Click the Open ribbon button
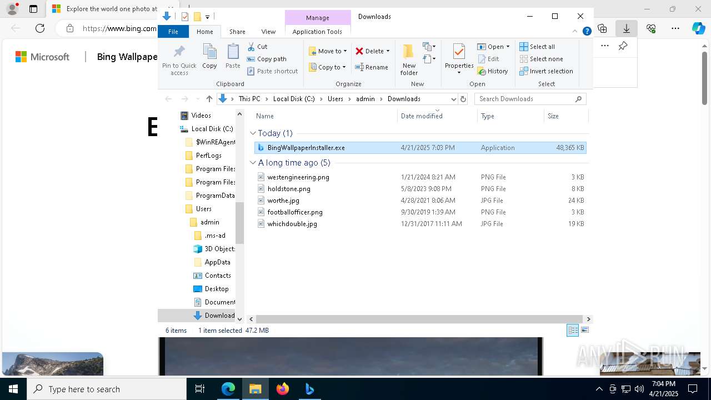This screenshot has height=400, width=711. tap(493, 47)
